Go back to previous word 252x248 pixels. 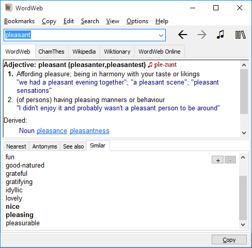click(x=182, y=35)
